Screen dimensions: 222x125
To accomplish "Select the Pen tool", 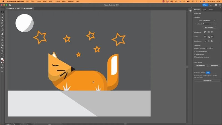I will click(x=2, y=17).
